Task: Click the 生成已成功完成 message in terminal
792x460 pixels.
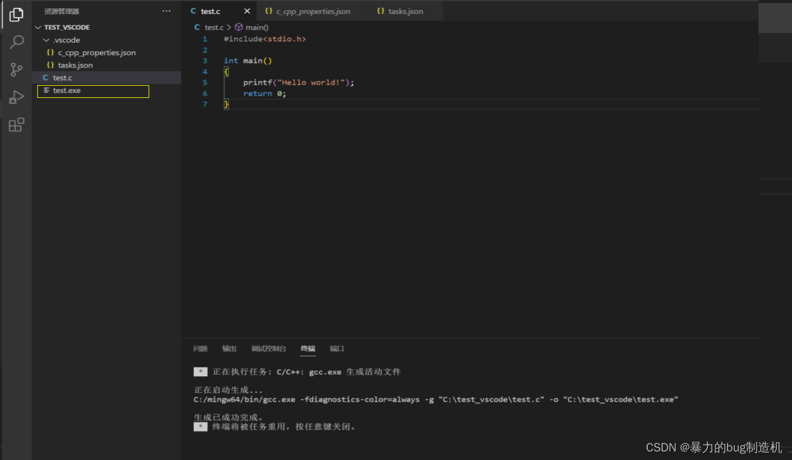Action: [229, 417]
